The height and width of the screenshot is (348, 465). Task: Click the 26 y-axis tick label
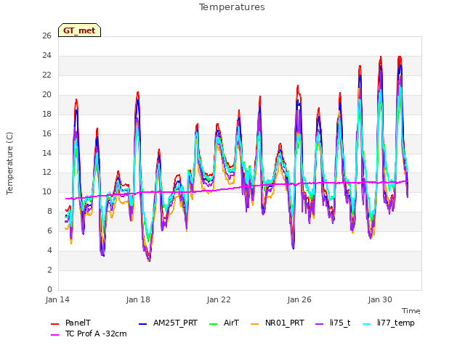46,36
